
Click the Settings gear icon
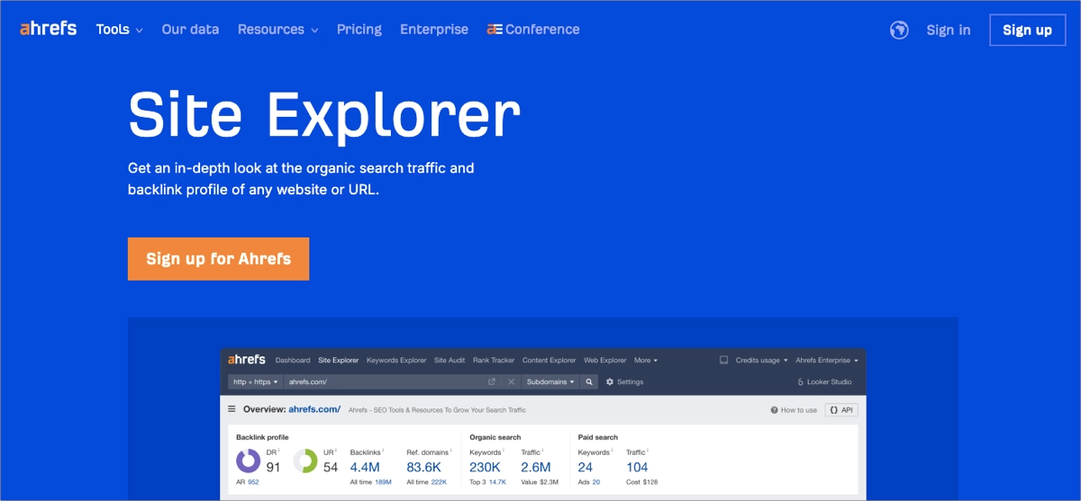pos(610,381)
